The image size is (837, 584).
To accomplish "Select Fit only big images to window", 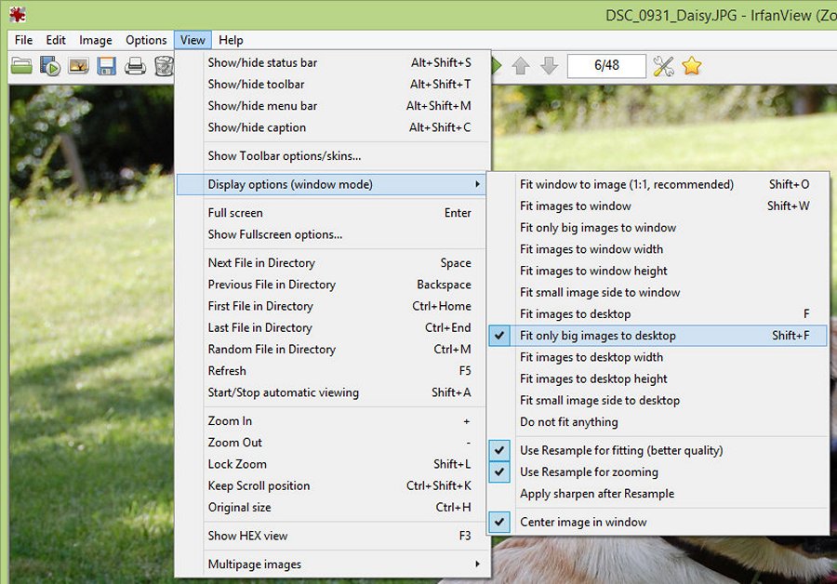I will click(x=658, y=228).
